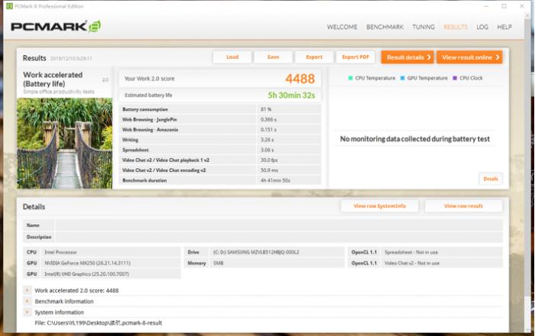Expand System information section
The image size is (535, 336).
coord(27,312)
